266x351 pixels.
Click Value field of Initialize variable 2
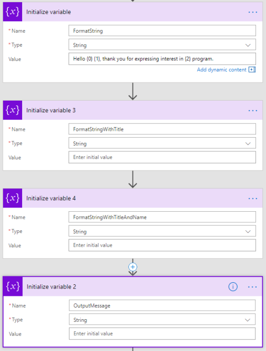pyautogui.click(x=162, y=334)
